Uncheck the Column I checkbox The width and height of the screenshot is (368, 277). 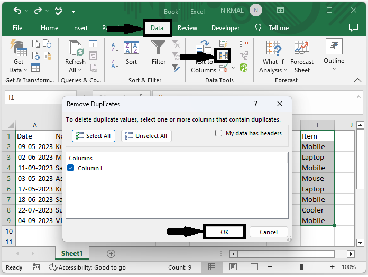point(71,168)
